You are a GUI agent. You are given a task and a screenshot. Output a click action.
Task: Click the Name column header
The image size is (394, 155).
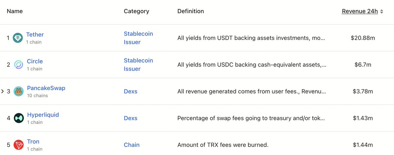(15, 11)
